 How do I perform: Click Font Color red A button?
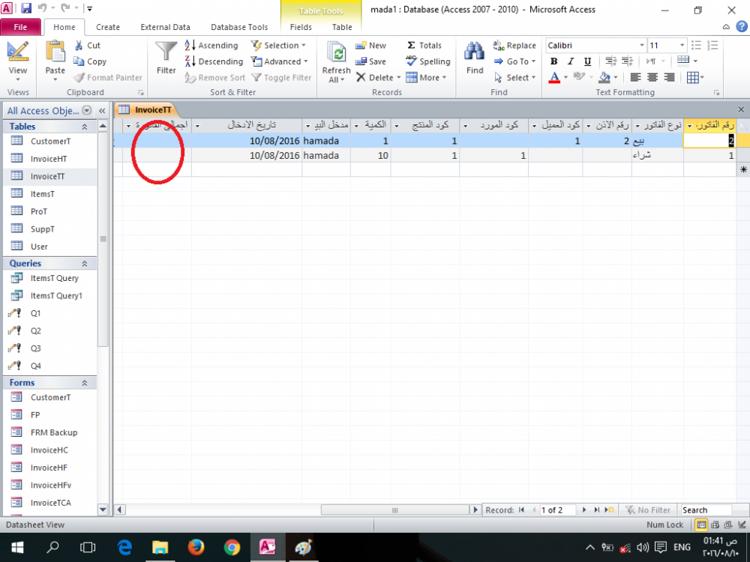point(554,77)
